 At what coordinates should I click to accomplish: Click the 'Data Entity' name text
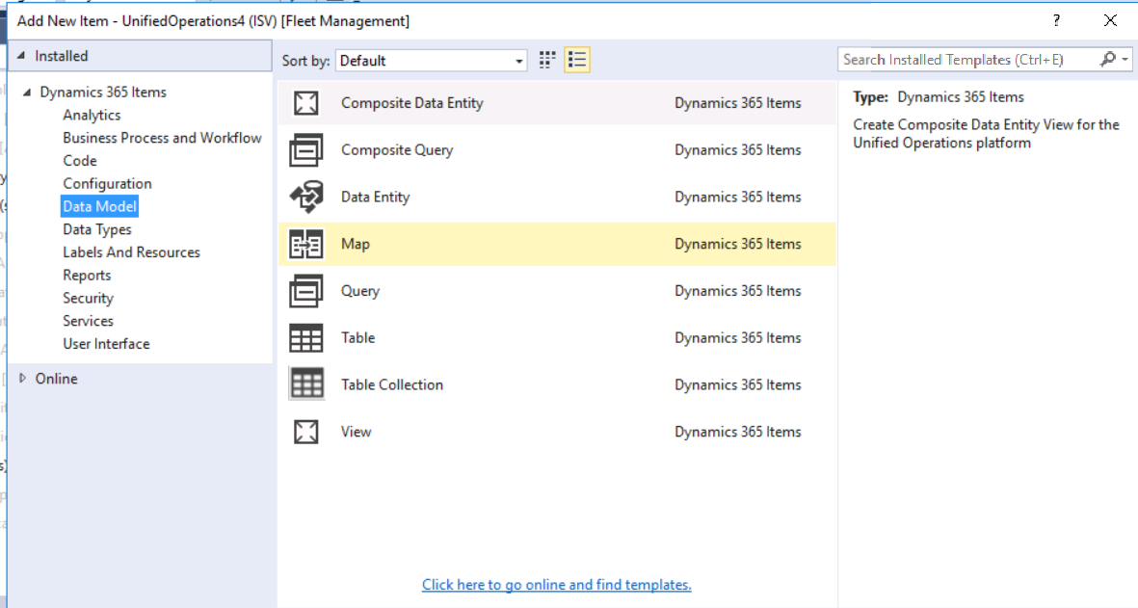click(375, 197)
